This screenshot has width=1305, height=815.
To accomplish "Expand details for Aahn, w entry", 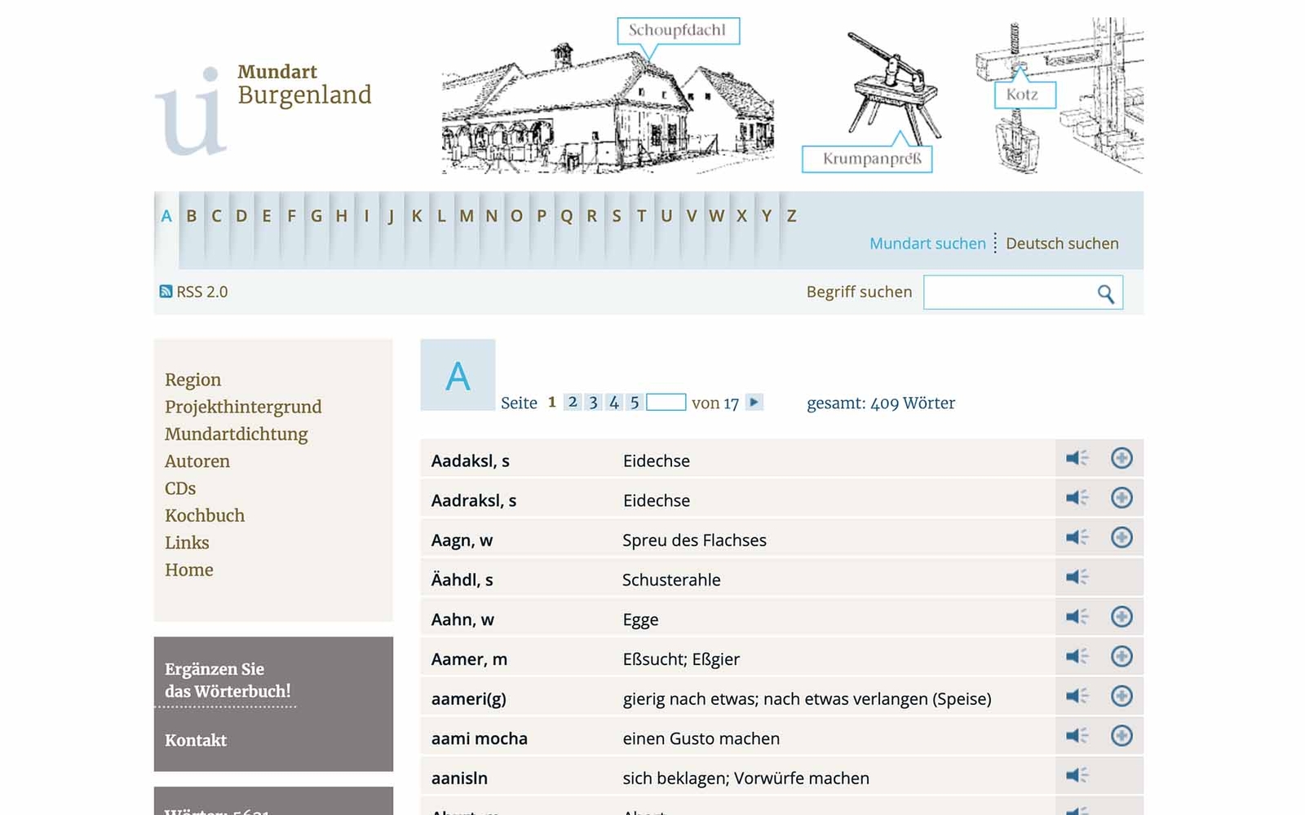I will pos(1121,617).
